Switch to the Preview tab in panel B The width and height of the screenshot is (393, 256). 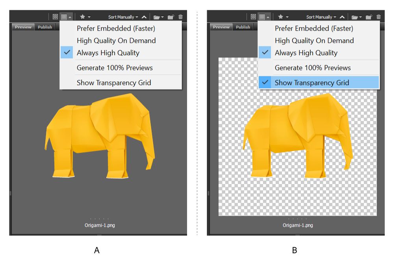point(221,27)
